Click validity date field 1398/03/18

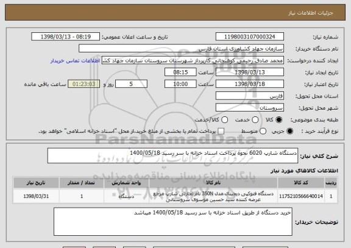pyautogui.click(x=250, y=84)
